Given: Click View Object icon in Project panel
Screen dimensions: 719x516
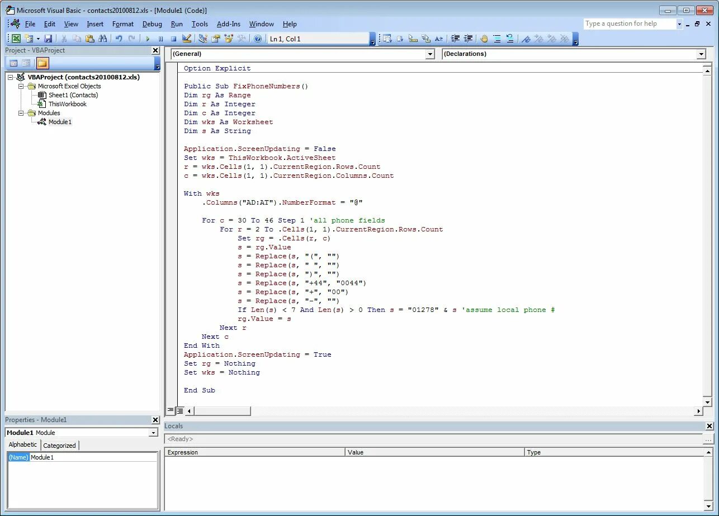Looking at the screenshot, I should pyautogui.click(x=26, y=63).
